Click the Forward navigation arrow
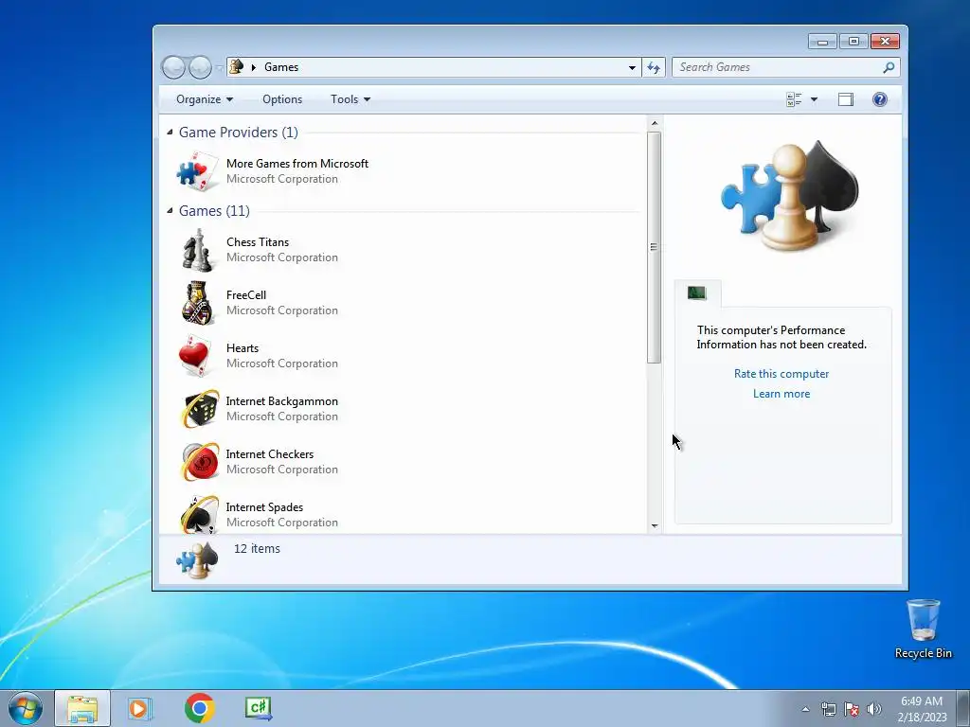The width and height of the screenshot is (970, 727). coord(200,67)
